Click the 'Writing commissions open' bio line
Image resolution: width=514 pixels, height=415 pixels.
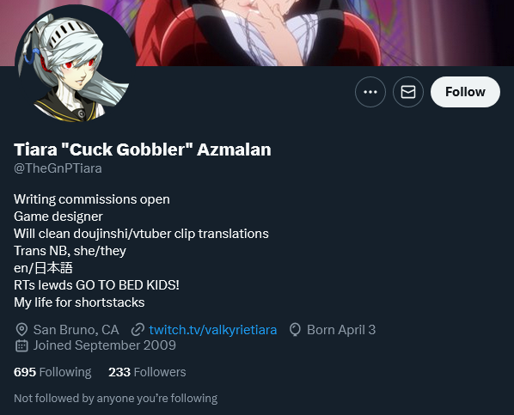(x=92, y=199)
